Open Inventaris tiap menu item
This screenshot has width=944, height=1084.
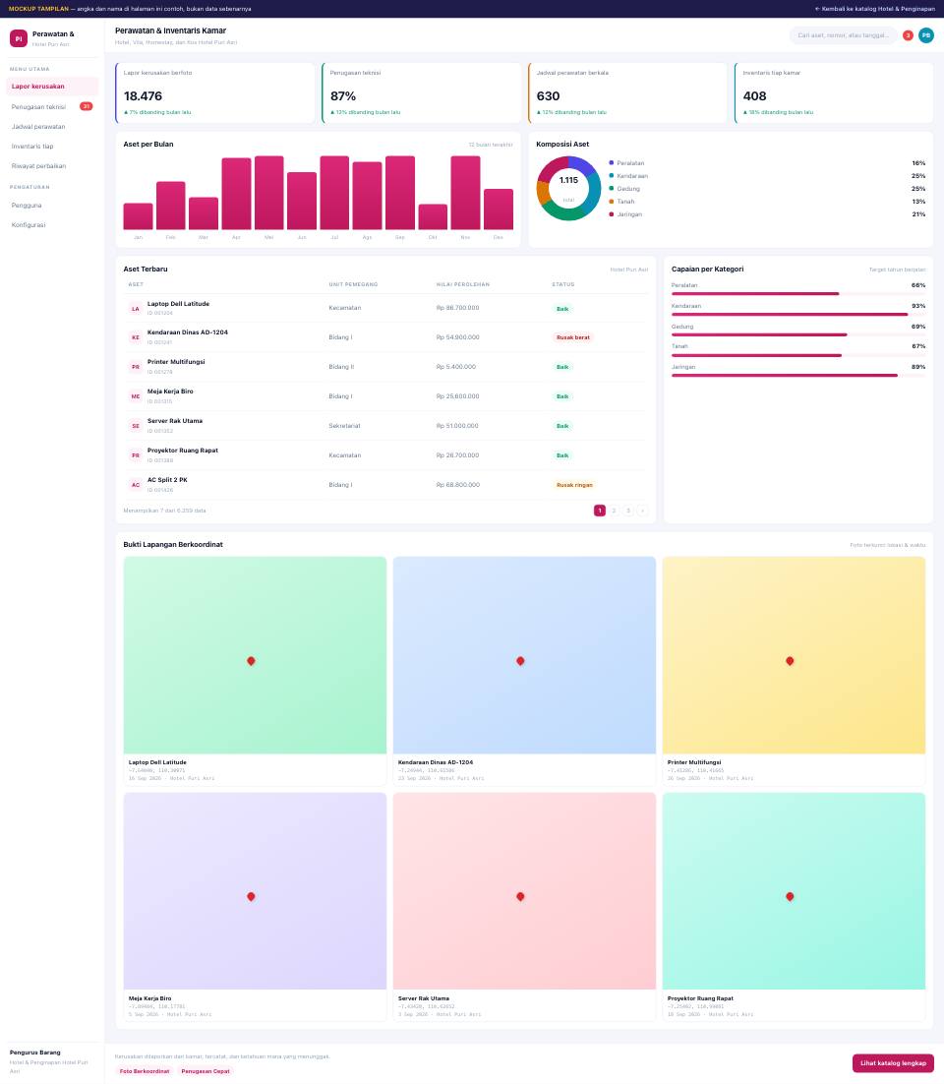(52, 146)
